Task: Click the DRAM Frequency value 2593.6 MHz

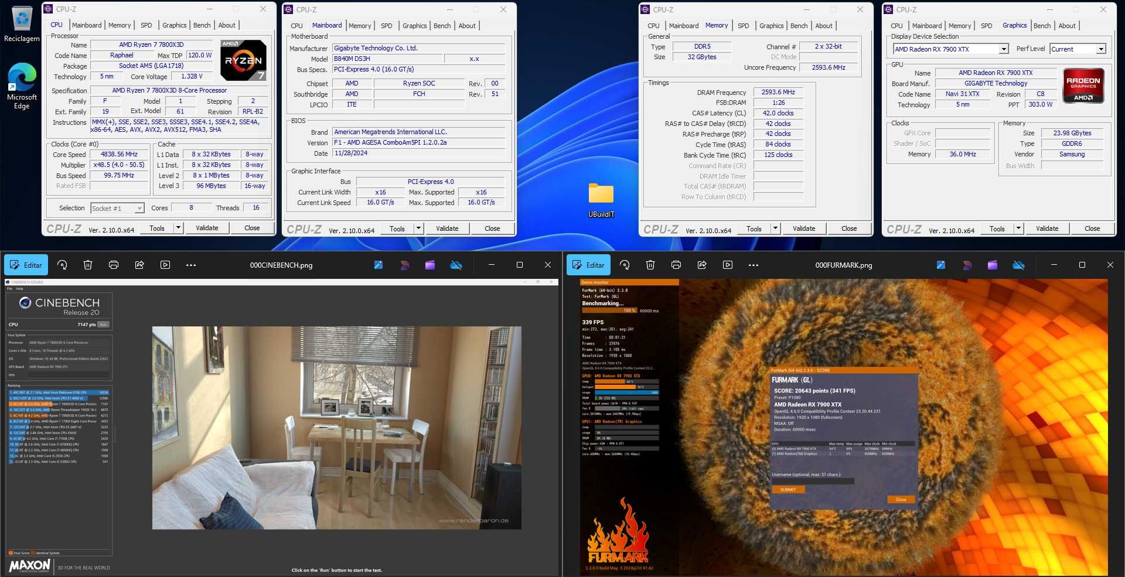Action: pos(778,92)
